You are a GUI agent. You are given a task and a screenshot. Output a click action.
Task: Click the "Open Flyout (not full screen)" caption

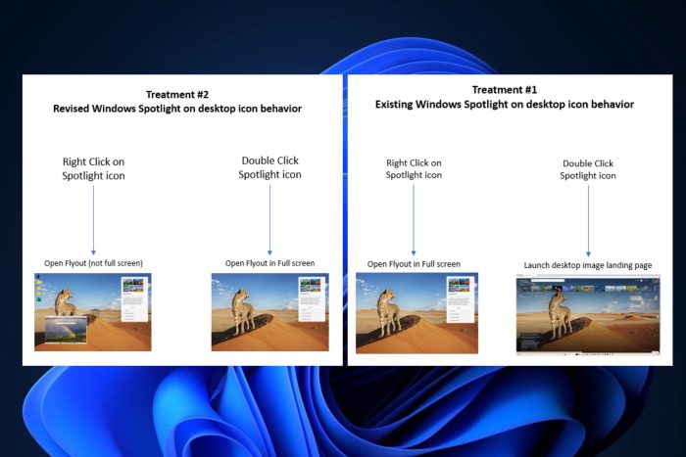click(x=94, y=263)
